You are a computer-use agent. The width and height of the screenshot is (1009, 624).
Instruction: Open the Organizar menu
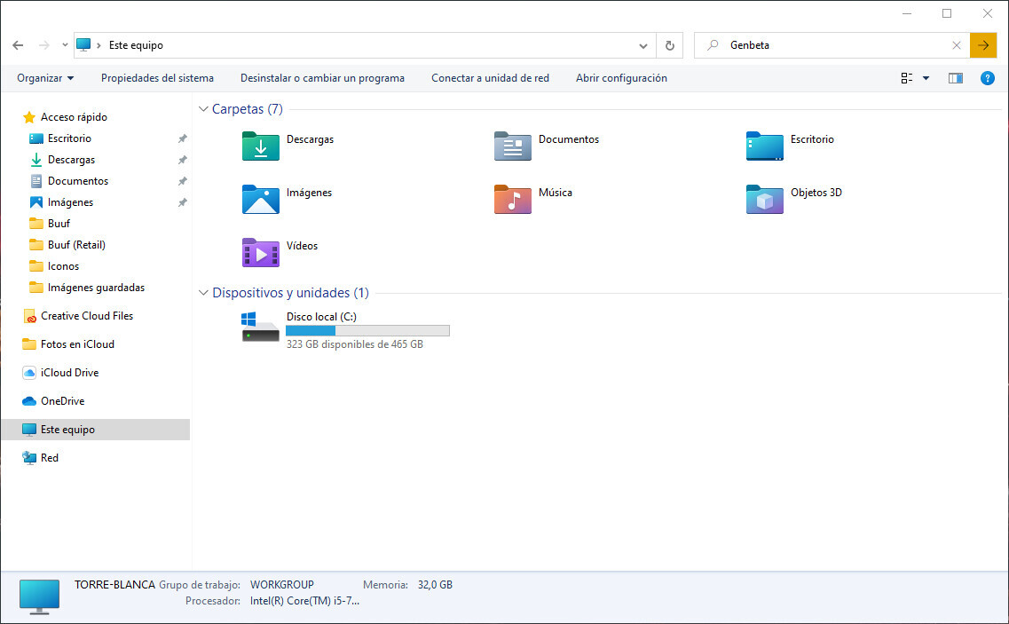click(44, 78)
